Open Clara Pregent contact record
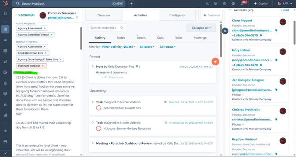 (242, 21)
